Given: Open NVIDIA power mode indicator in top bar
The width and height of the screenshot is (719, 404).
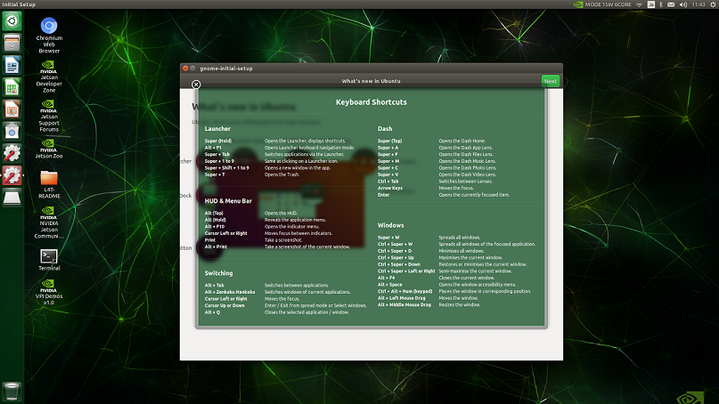Looking at the screenshot, I should pos(602,4).
